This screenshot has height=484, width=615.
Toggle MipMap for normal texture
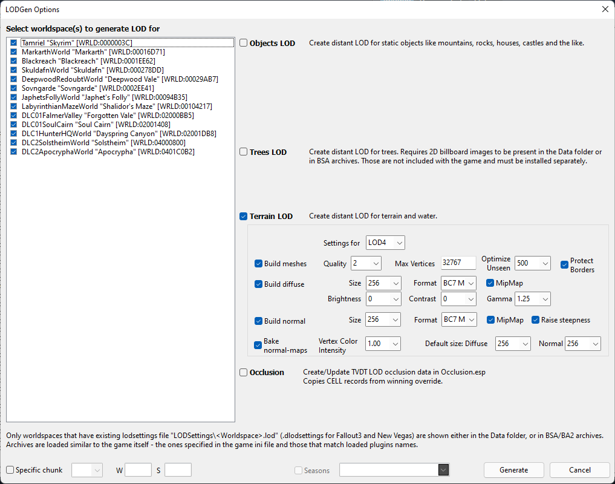click(490, 319)
